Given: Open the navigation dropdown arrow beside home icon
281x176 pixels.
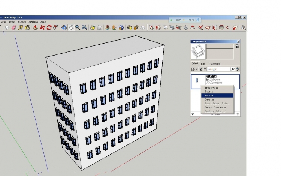Looking at the screenshot, I should (205, 69).
